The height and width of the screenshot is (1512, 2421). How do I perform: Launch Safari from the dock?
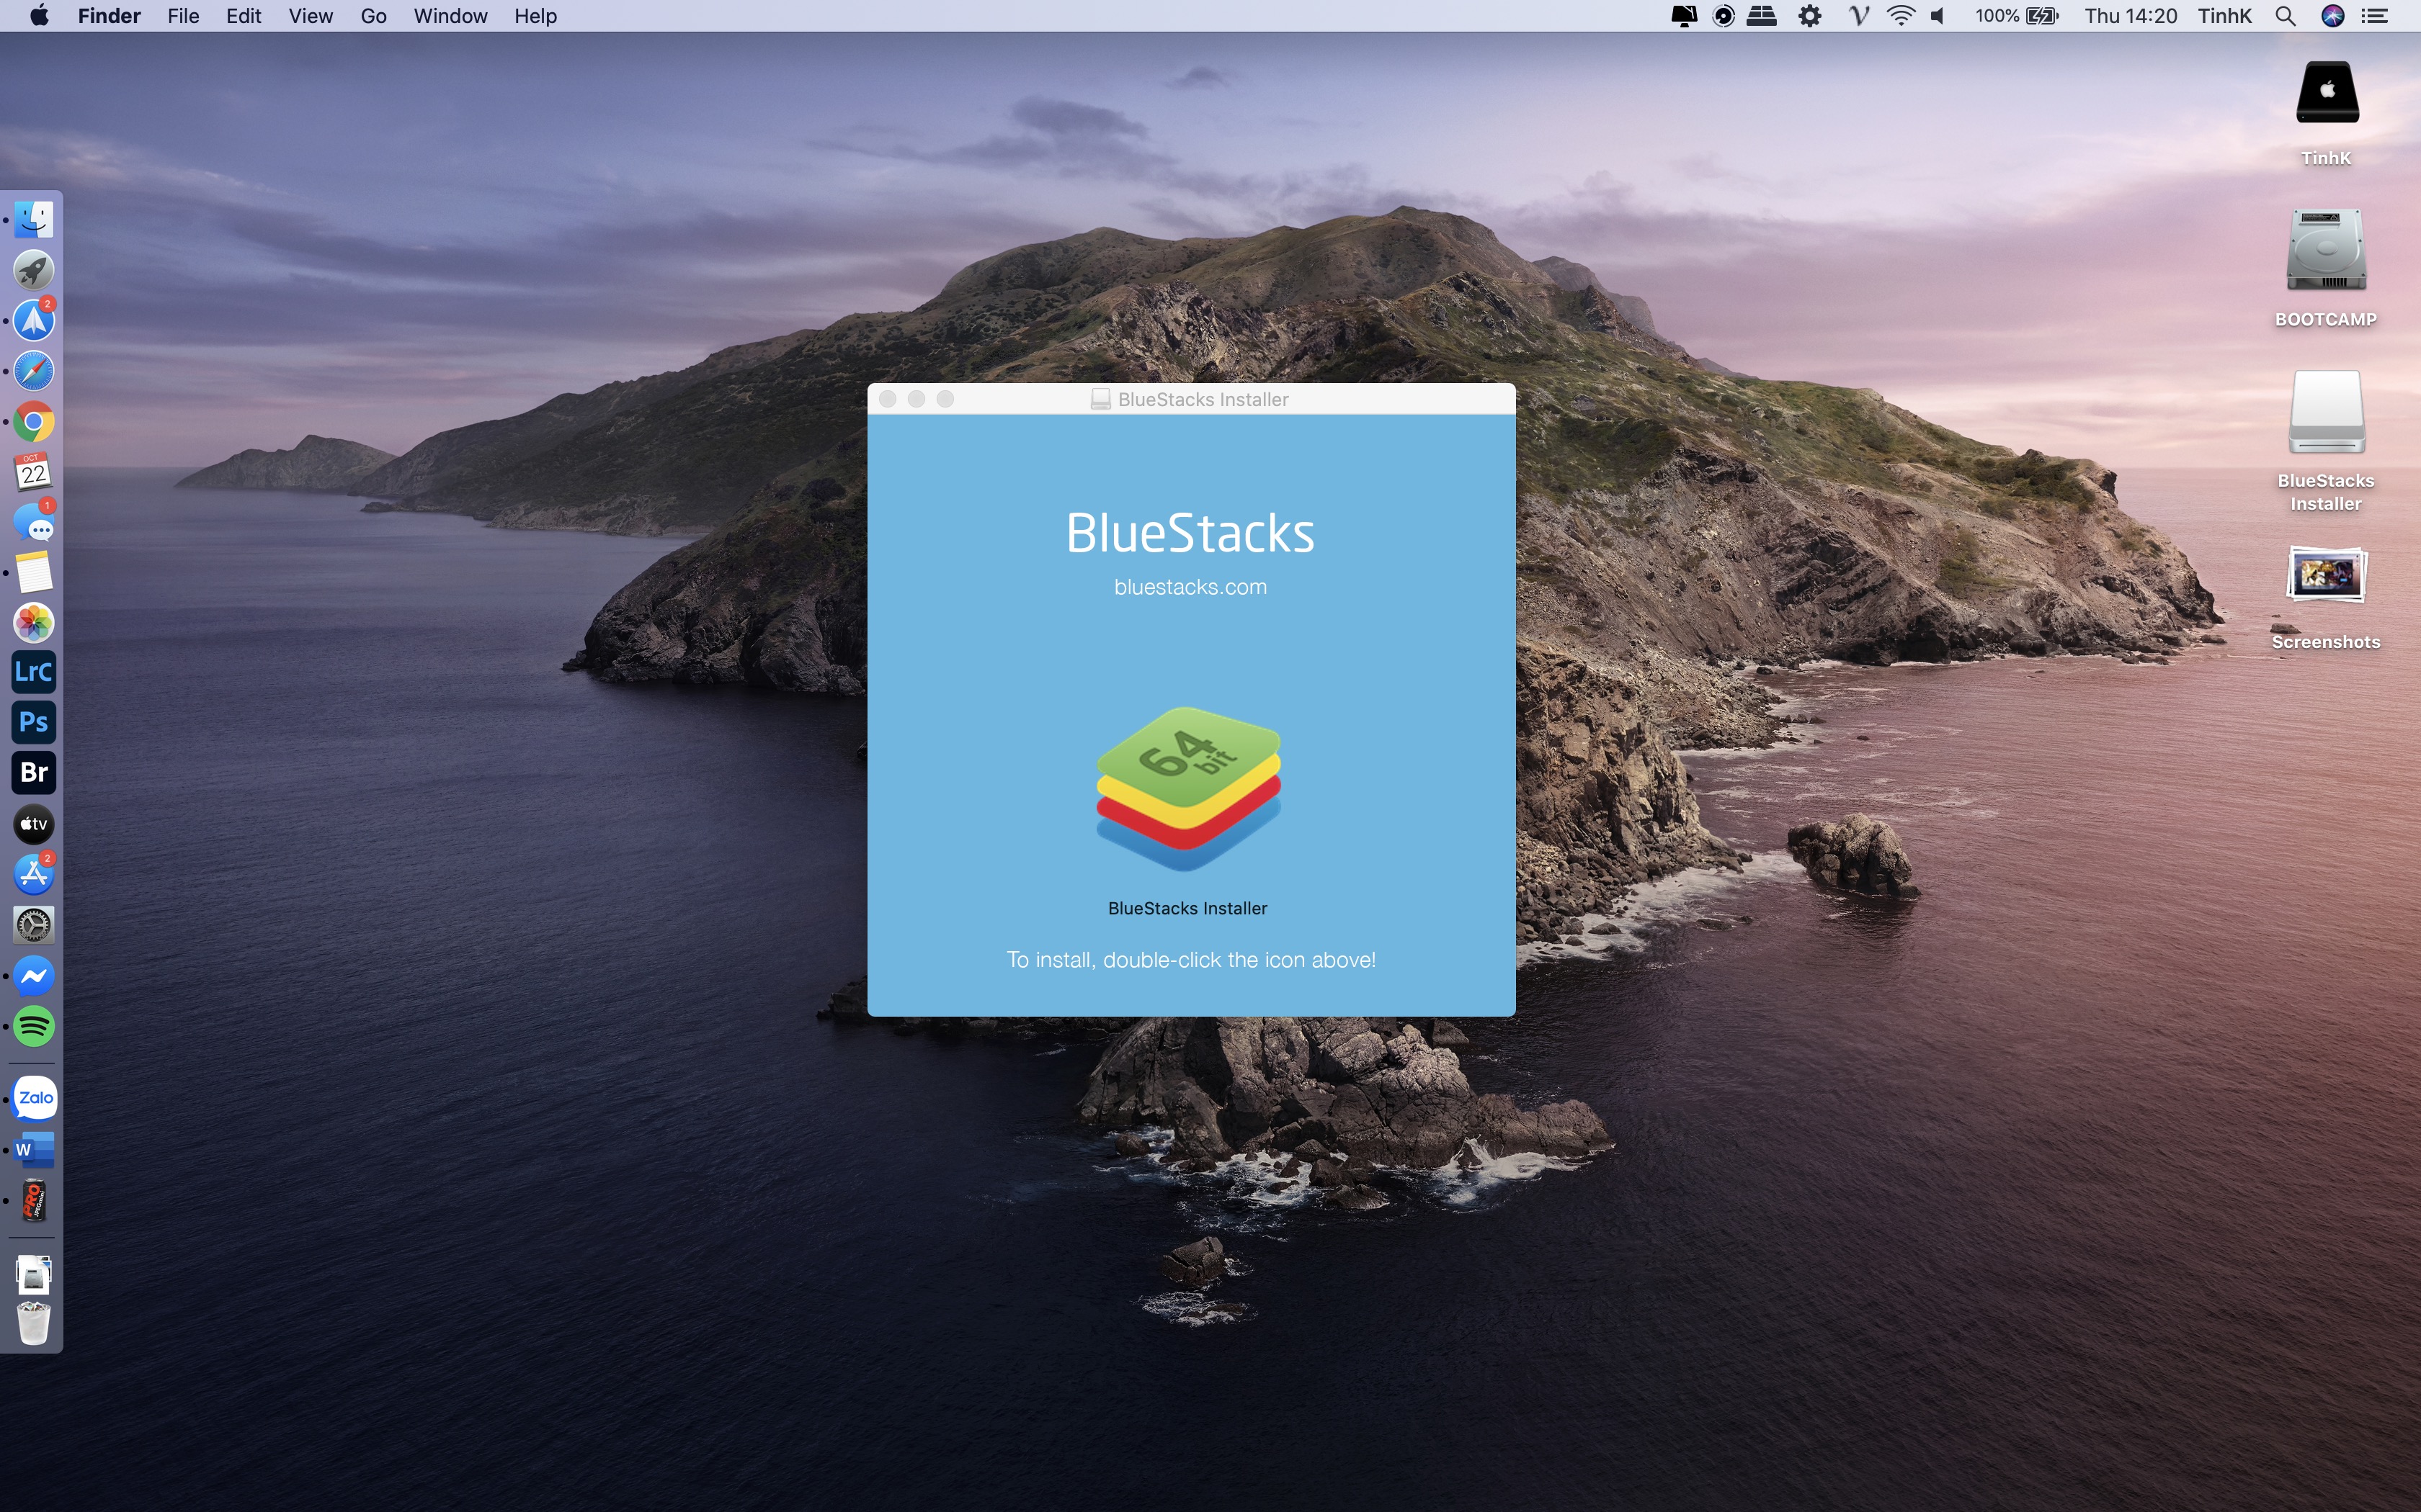click(34, 371)
